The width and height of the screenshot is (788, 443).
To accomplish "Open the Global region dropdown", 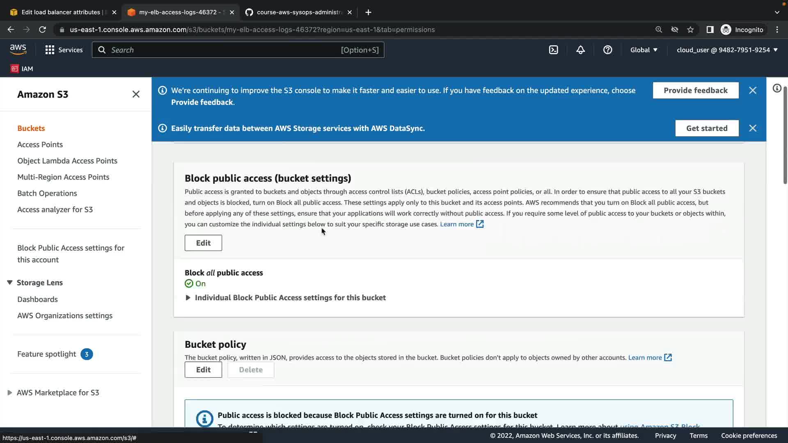I will tap(644, 50).
